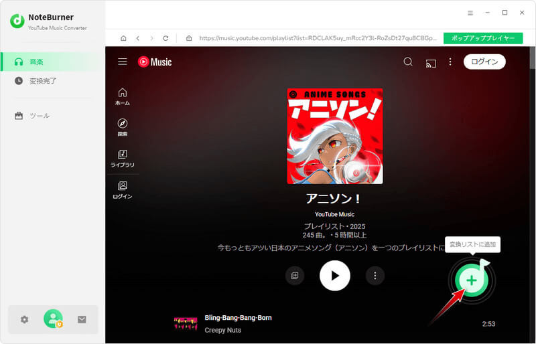The height and width of the screenshot is (344, 536).
Task: Click the YouTube Music logo
Action: 155,62
